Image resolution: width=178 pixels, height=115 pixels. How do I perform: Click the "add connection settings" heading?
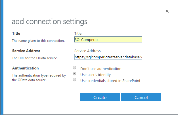pos(49,22)
